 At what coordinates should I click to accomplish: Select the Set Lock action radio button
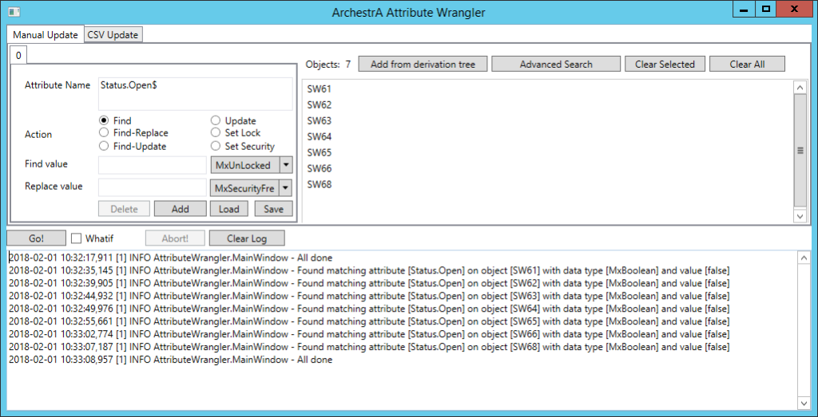[x=215, y=132]
